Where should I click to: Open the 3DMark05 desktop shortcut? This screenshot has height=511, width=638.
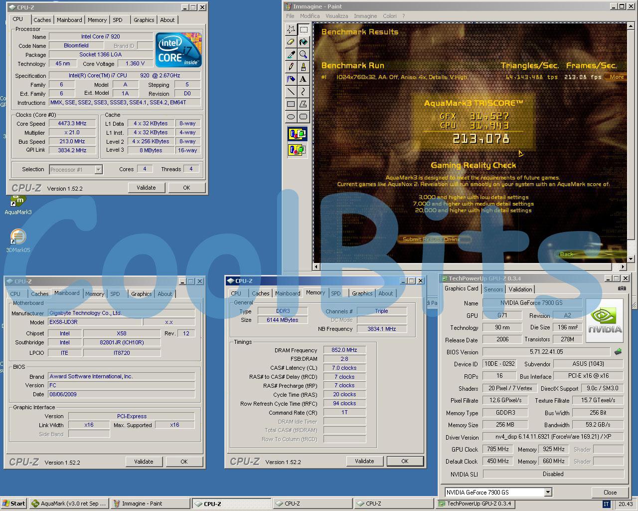(x=18, y=241)
